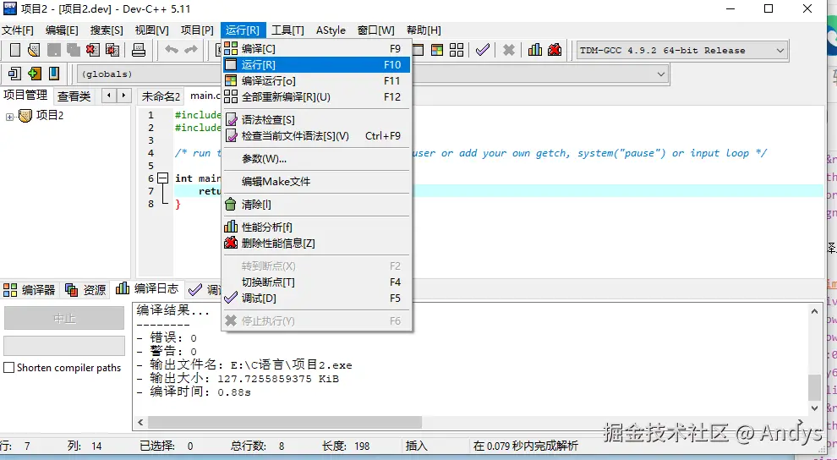Expand the 项目2 tree node
837x460 pixels.
(9, 117)
